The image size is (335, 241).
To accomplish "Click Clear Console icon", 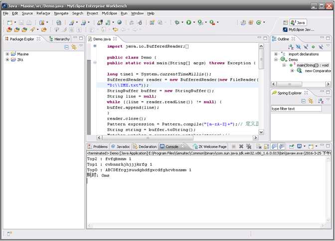I will [x=259, y=146].
